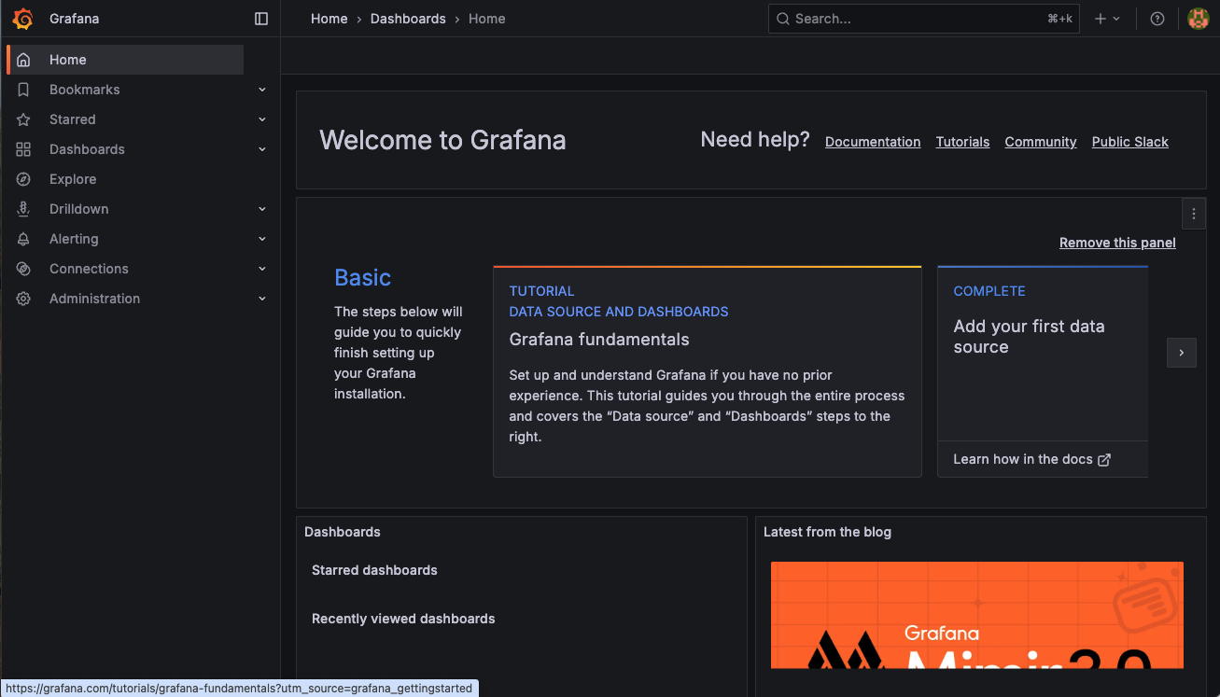
Task: Click your profile avatar
Action: [1198, 18]
